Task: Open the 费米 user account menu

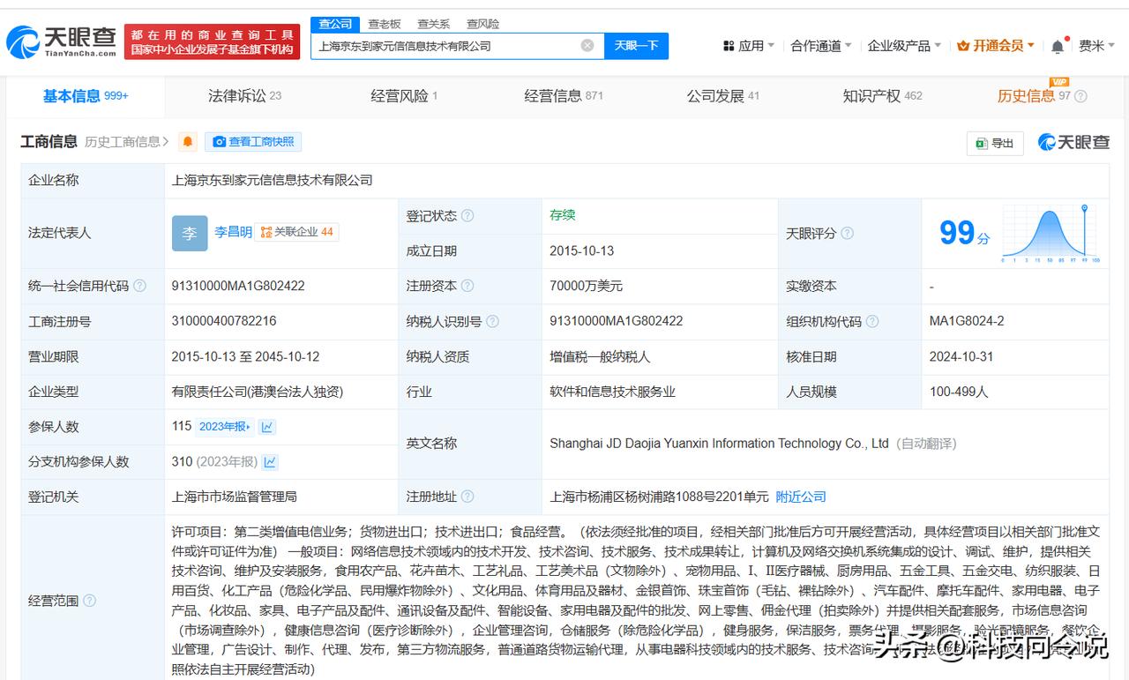Action: coord(1097,46)
